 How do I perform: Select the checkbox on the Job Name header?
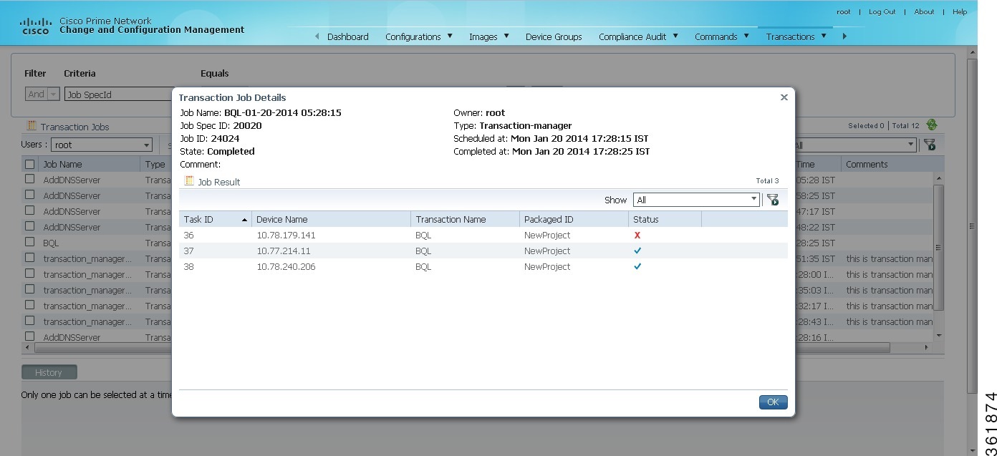29,163
